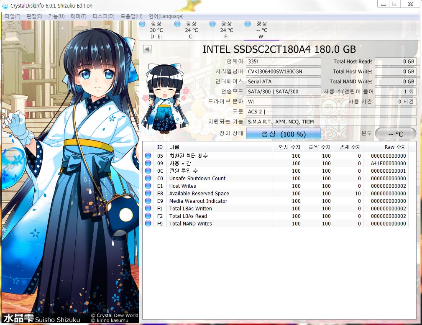Click the status orb for Media Wearout Indicator
The width and height of the screenshot is (422, 325).
tap(148, 201)
